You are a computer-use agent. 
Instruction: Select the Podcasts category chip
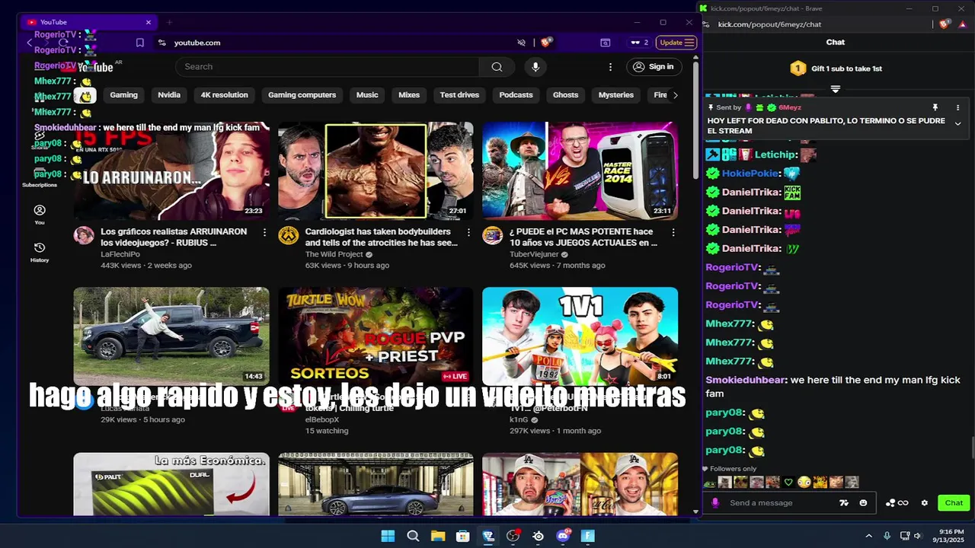click(x=516, y=95)
